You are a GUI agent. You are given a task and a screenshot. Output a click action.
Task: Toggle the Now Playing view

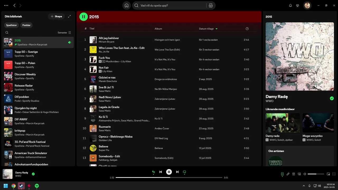282,174
